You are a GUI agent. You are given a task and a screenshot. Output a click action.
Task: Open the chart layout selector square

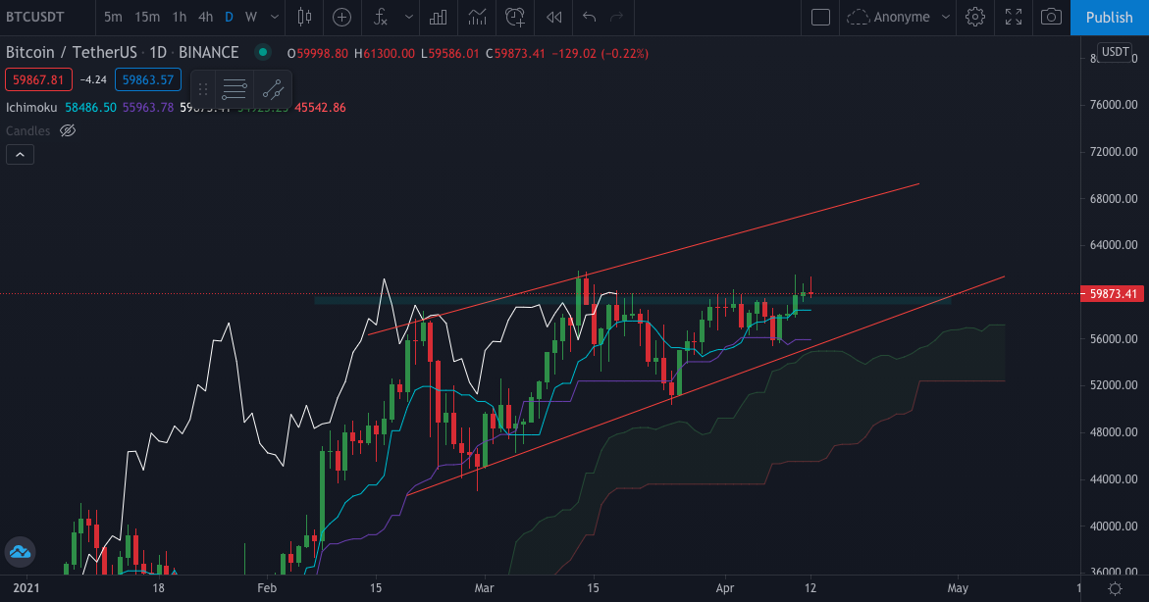point(820,18)
